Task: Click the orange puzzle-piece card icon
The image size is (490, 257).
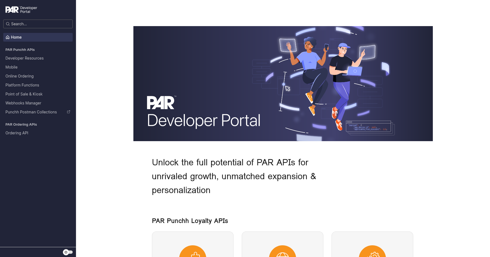Action: click(193, 251)
